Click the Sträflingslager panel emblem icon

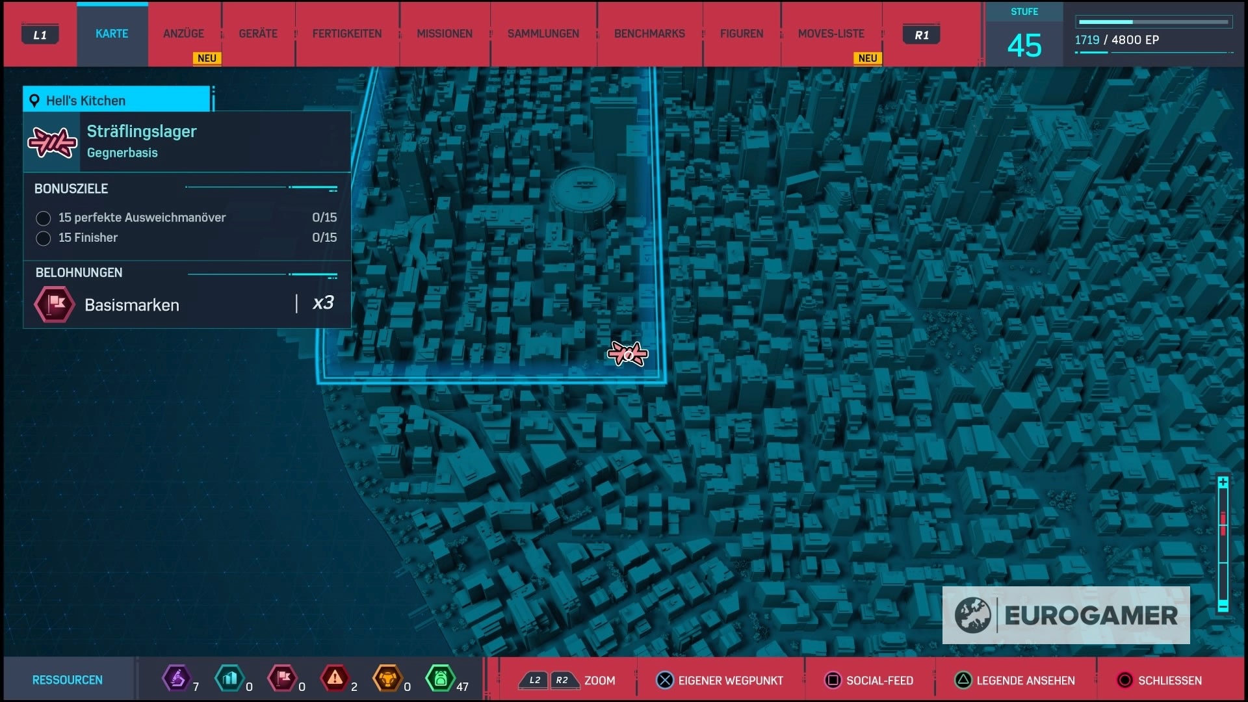pos(52,142)
